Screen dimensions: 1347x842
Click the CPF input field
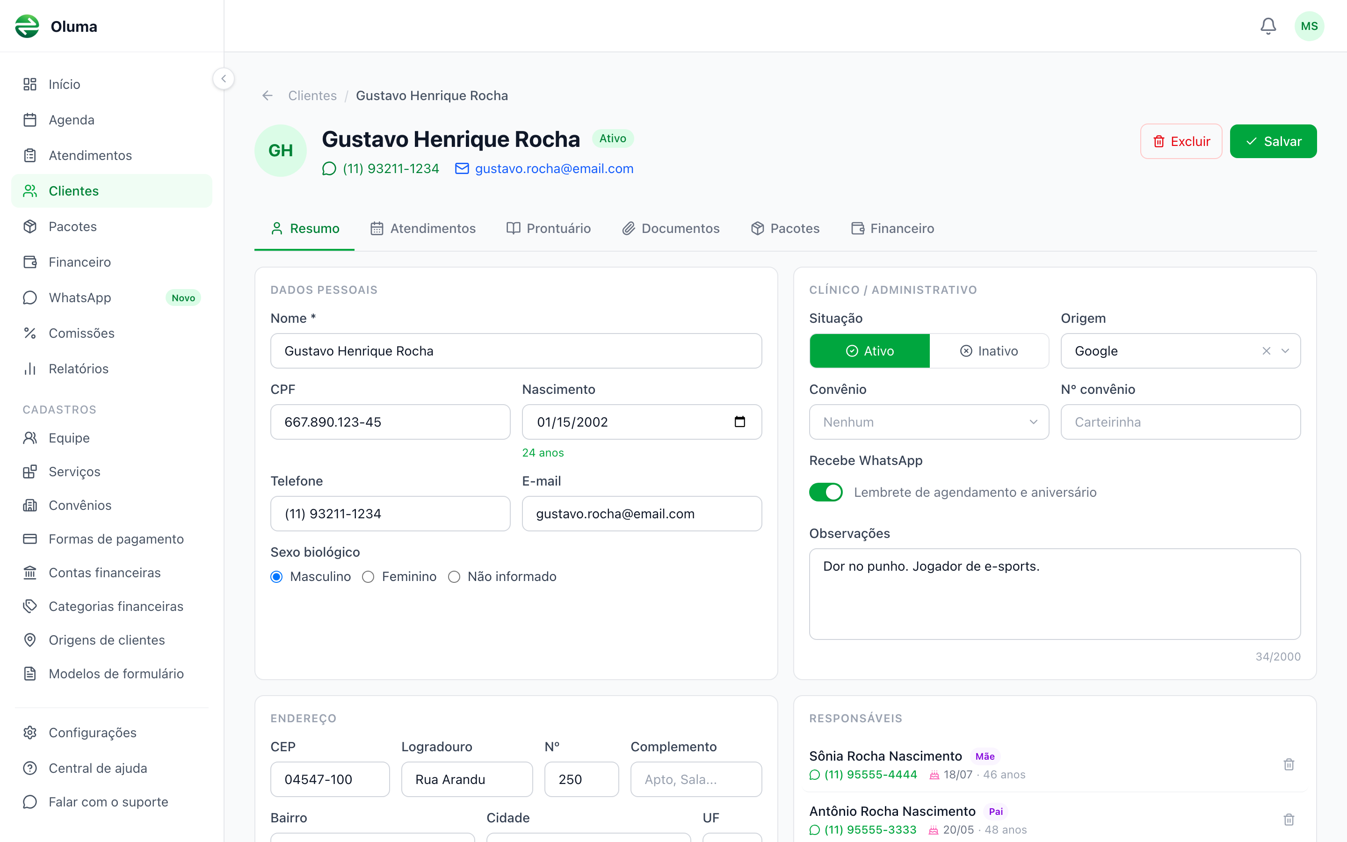390,422
